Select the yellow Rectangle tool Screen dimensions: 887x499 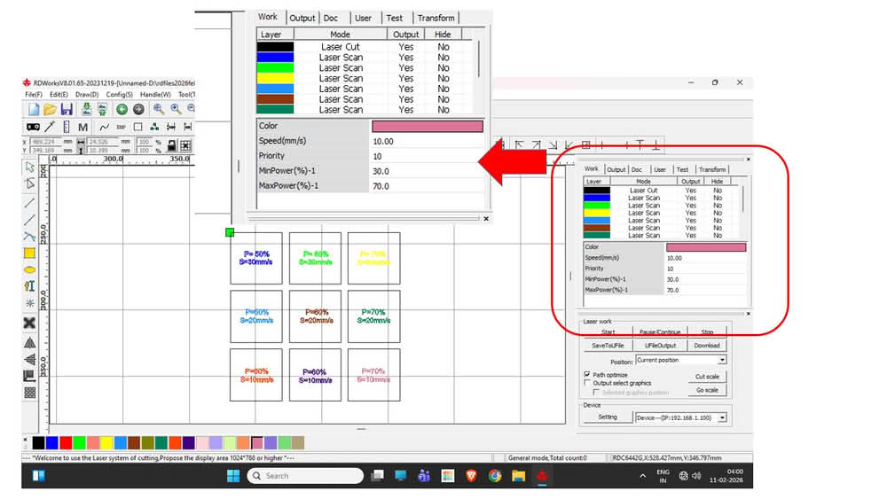(x=29, y=253)
